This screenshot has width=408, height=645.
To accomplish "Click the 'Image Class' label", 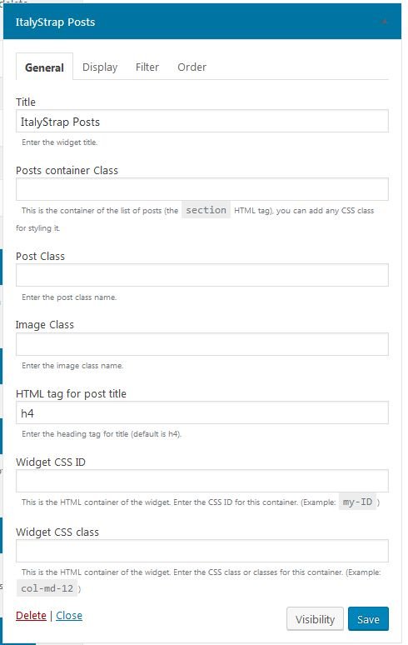I will click(45, 324).
